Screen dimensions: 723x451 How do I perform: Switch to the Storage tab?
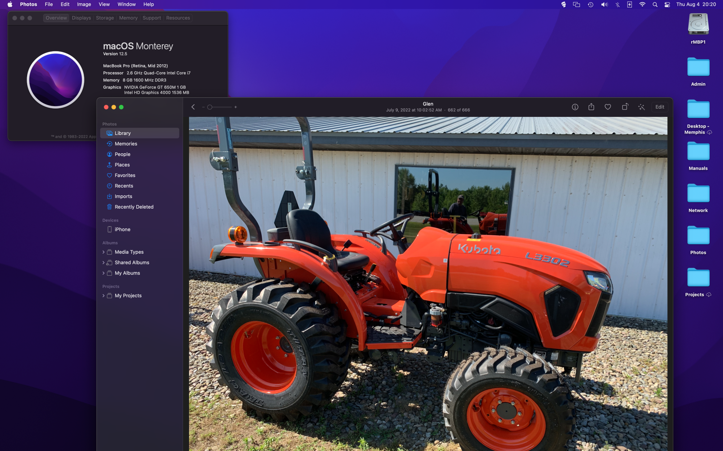tap(105, 18)
